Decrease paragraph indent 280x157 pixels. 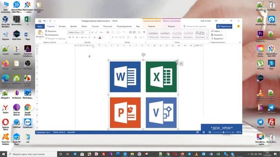click(x=130, y=32)
